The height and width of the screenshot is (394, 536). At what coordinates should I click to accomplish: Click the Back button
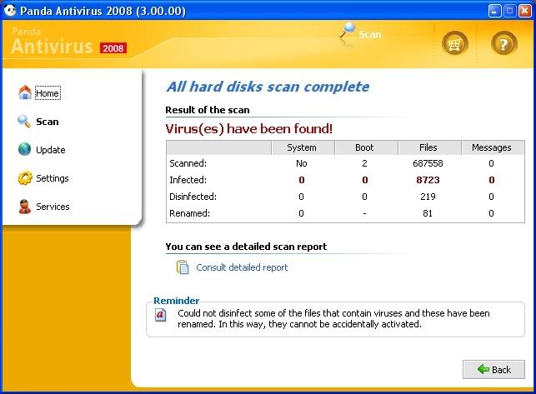tap(493, 369)
